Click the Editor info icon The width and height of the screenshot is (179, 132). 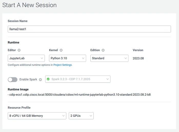19,50
